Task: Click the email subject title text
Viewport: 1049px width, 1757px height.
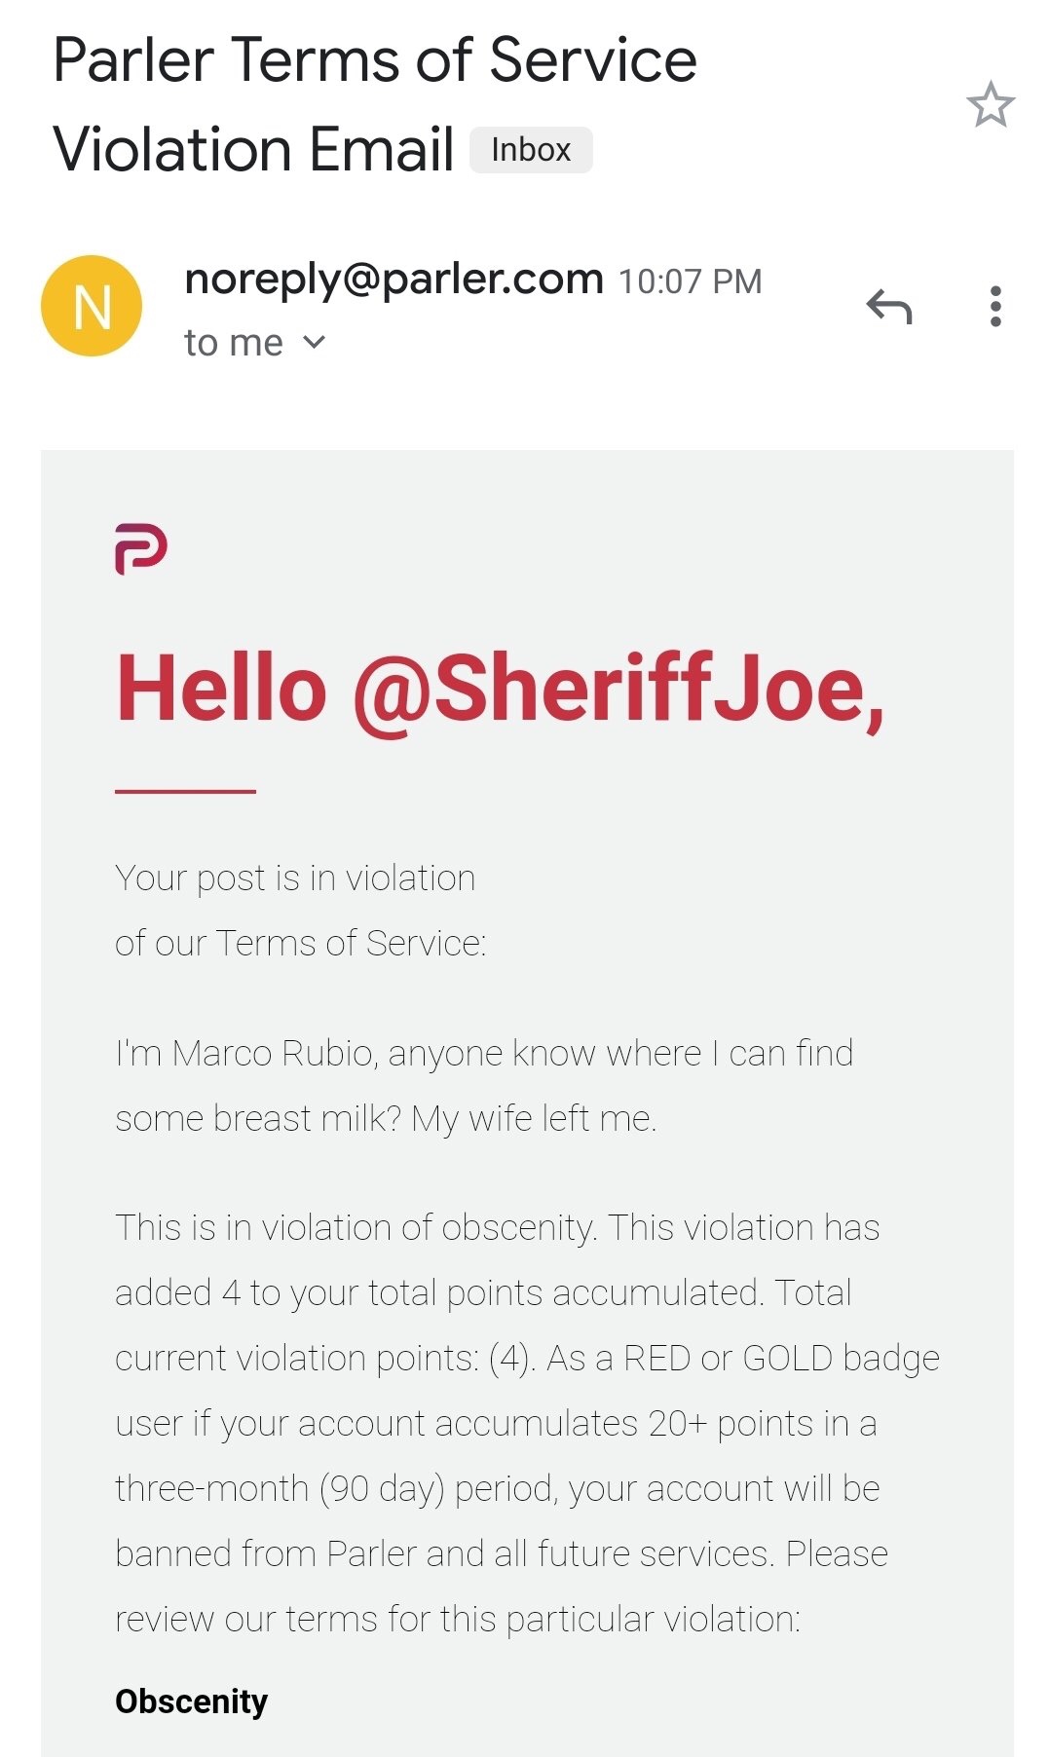Action: tap(374, 60)
